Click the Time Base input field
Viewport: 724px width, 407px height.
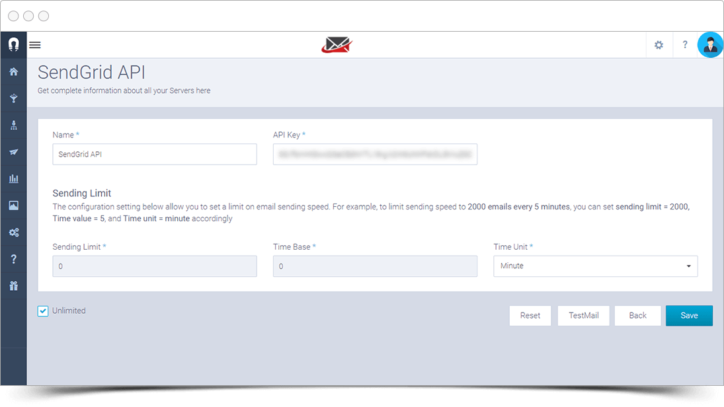coord(375,266)
